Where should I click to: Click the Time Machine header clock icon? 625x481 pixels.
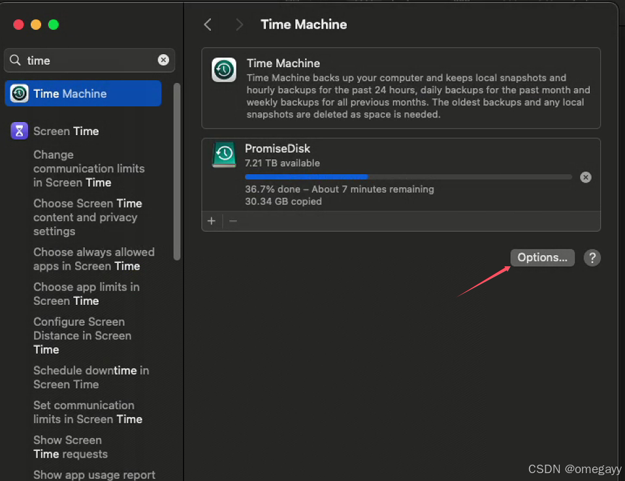(224, 70)
